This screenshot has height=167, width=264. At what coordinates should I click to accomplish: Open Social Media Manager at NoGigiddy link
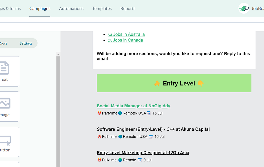[x=134, y=106]
